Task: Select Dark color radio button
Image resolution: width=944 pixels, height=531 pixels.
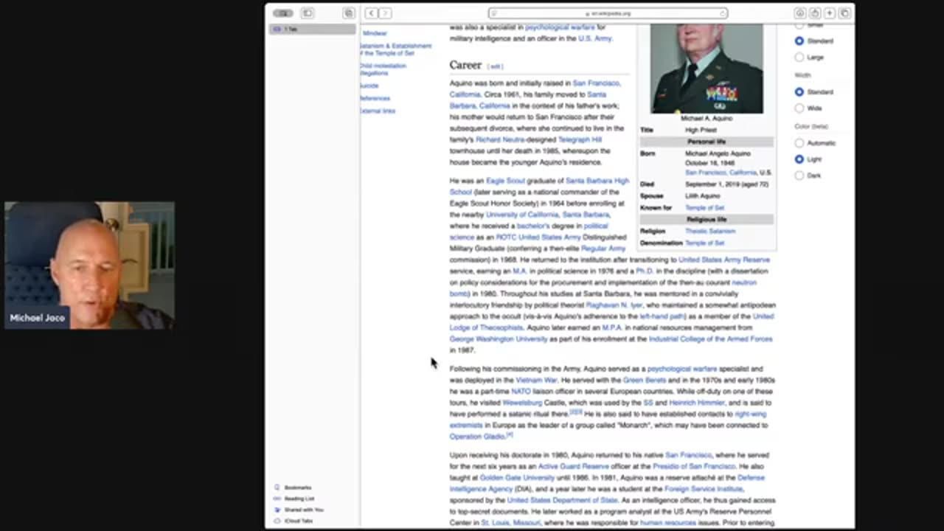Action: [x=799, y=175]
